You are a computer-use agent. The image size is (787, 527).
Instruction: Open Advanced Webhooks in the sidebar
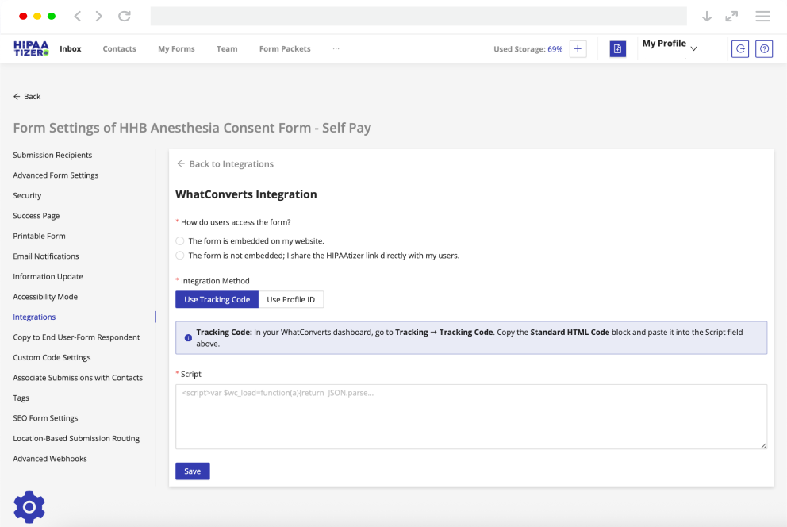[50, 459]
